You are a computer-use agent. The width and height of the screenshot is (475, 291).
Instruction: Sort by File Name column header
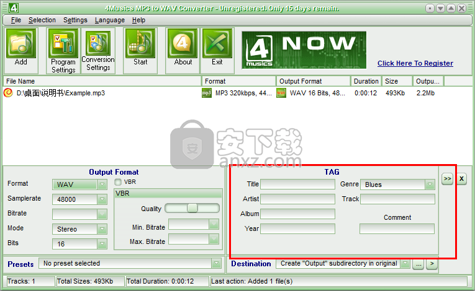click(x=102, y=81)
